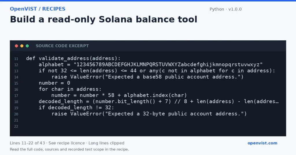Click the yellow window dot
Viewport: 296px width, 155px height.
point(22,46)
